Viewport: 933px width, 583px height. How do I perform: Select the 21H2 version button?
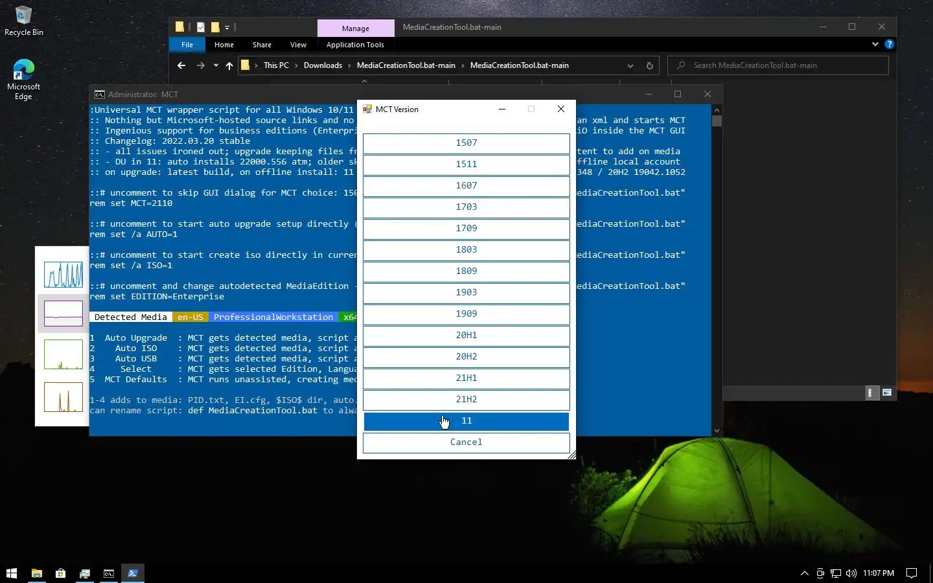(x=466, y=400)
